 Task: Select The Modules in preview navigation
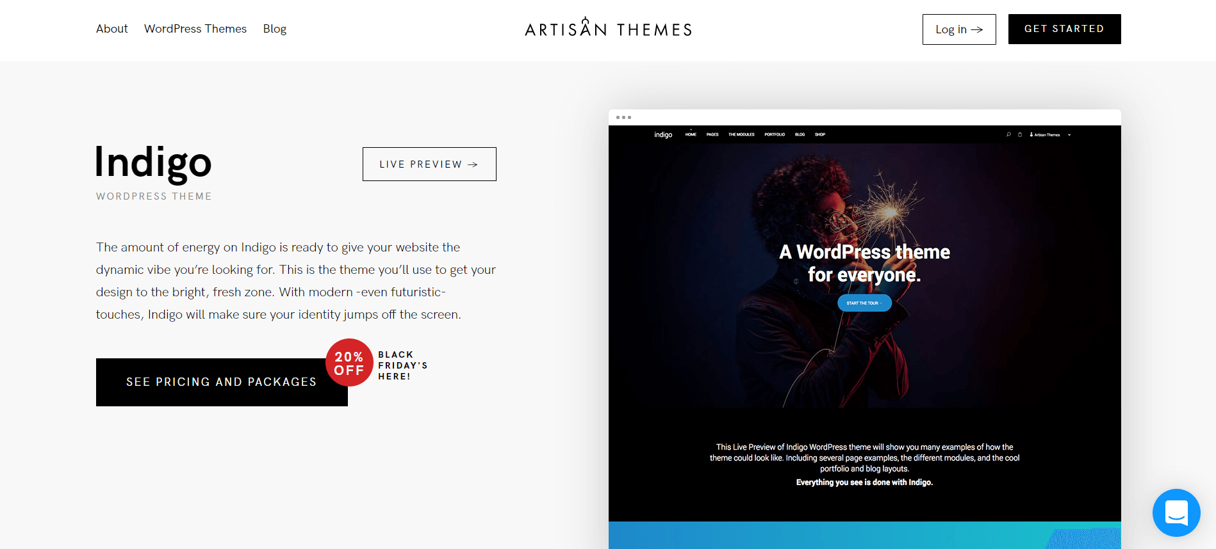(x=741, y=134)
